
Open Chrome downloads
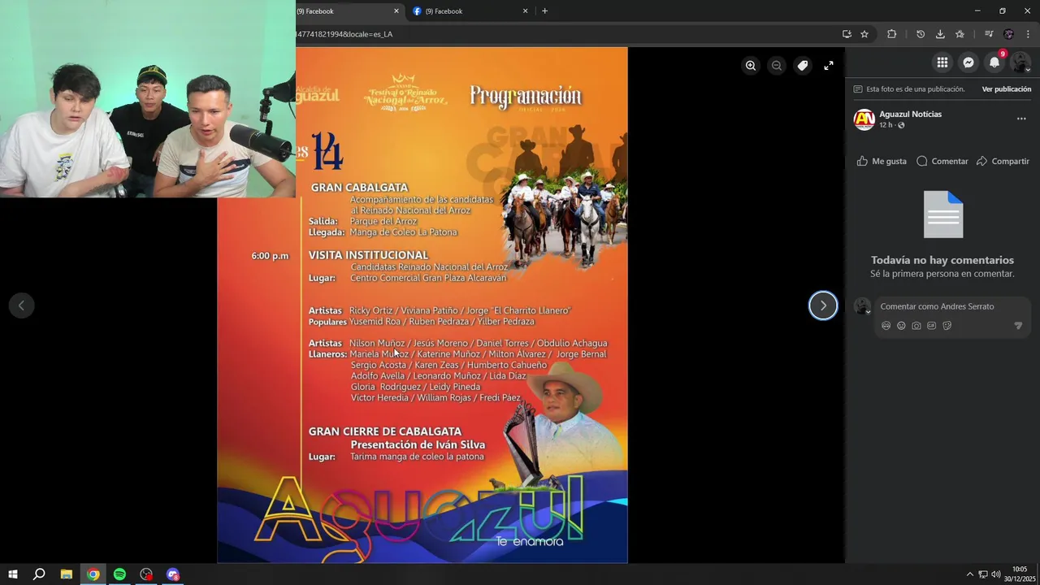(x=940, y=34)
